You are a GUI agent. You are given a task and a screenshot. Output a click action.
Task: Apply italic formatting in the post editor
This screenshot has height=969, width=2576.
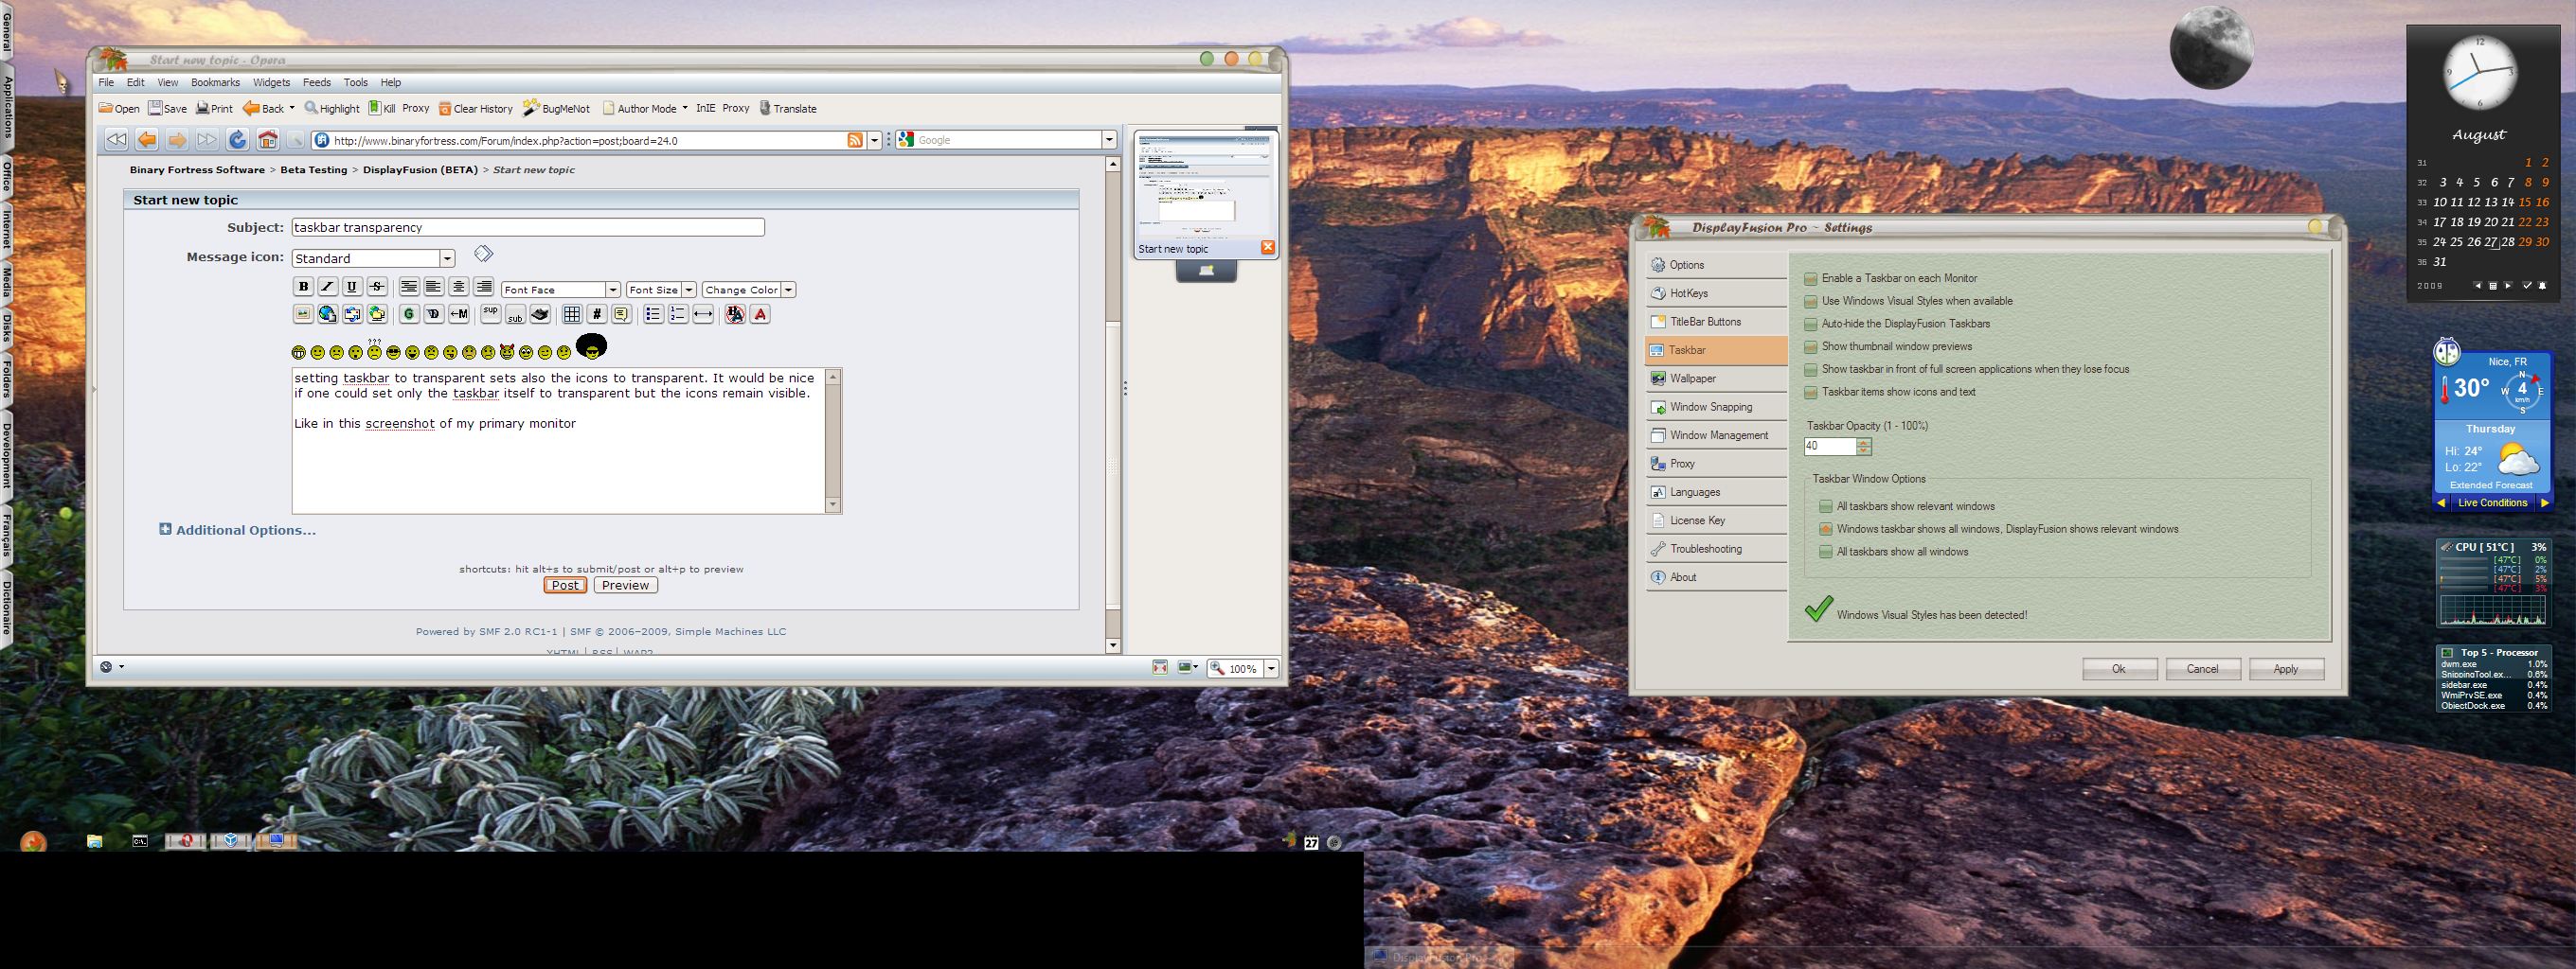328,287
